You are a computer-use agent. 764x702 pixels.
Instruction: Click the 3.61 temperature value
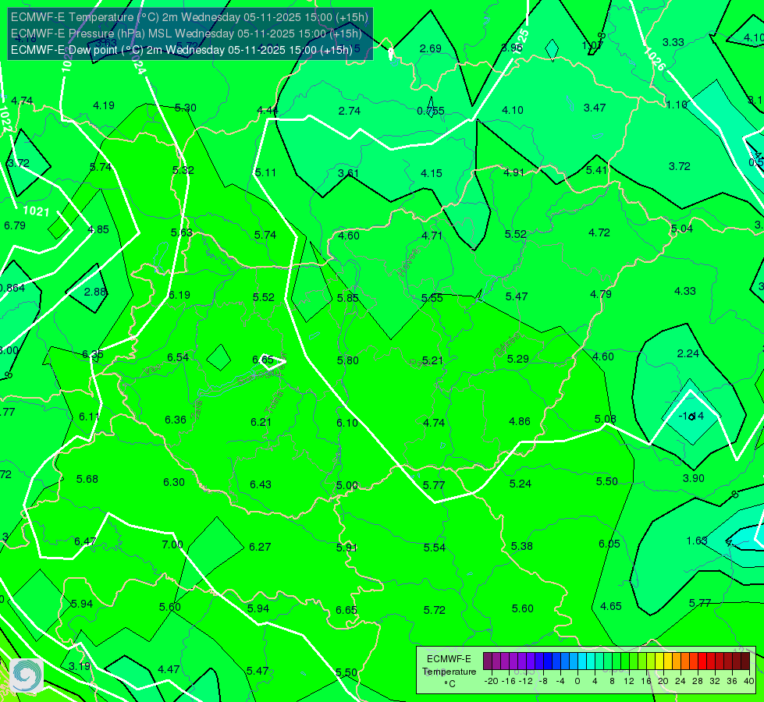(348, 173)
